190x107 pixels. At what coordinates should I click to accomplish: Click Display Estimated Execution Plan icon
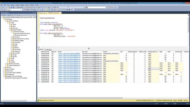pyautogui.click(x=42, y=10)
